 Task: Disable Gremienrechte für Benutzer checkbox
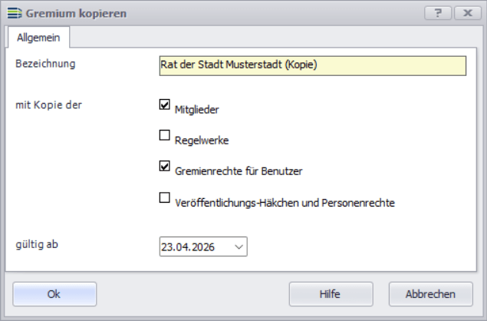pos(164,166)
